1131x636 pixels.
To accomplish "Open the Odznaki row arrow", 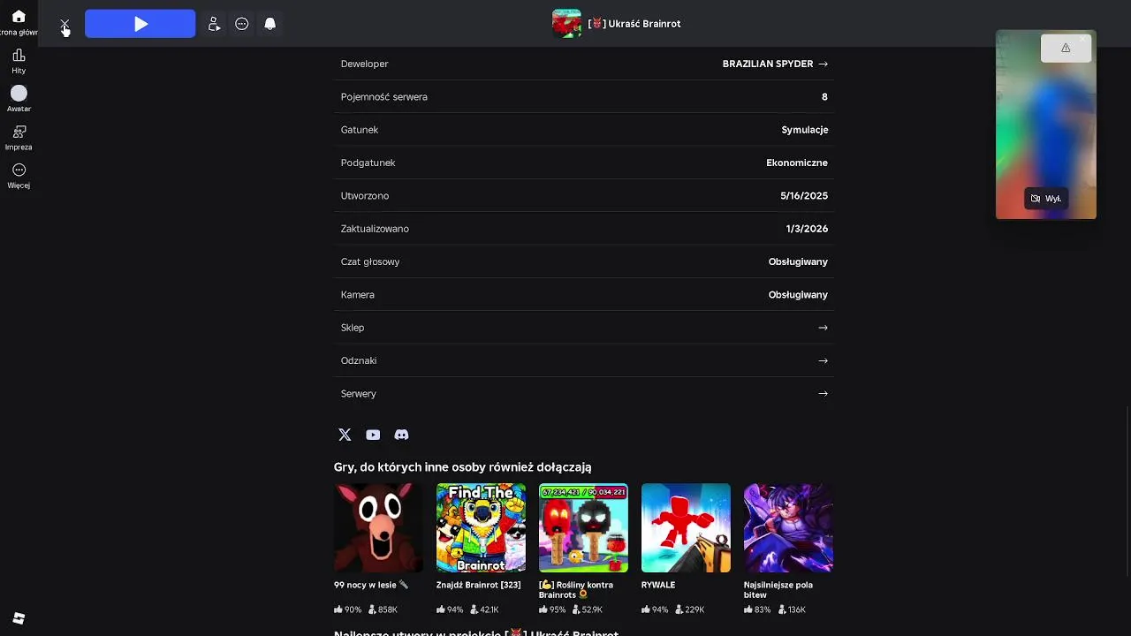I will tap(823, 360).
